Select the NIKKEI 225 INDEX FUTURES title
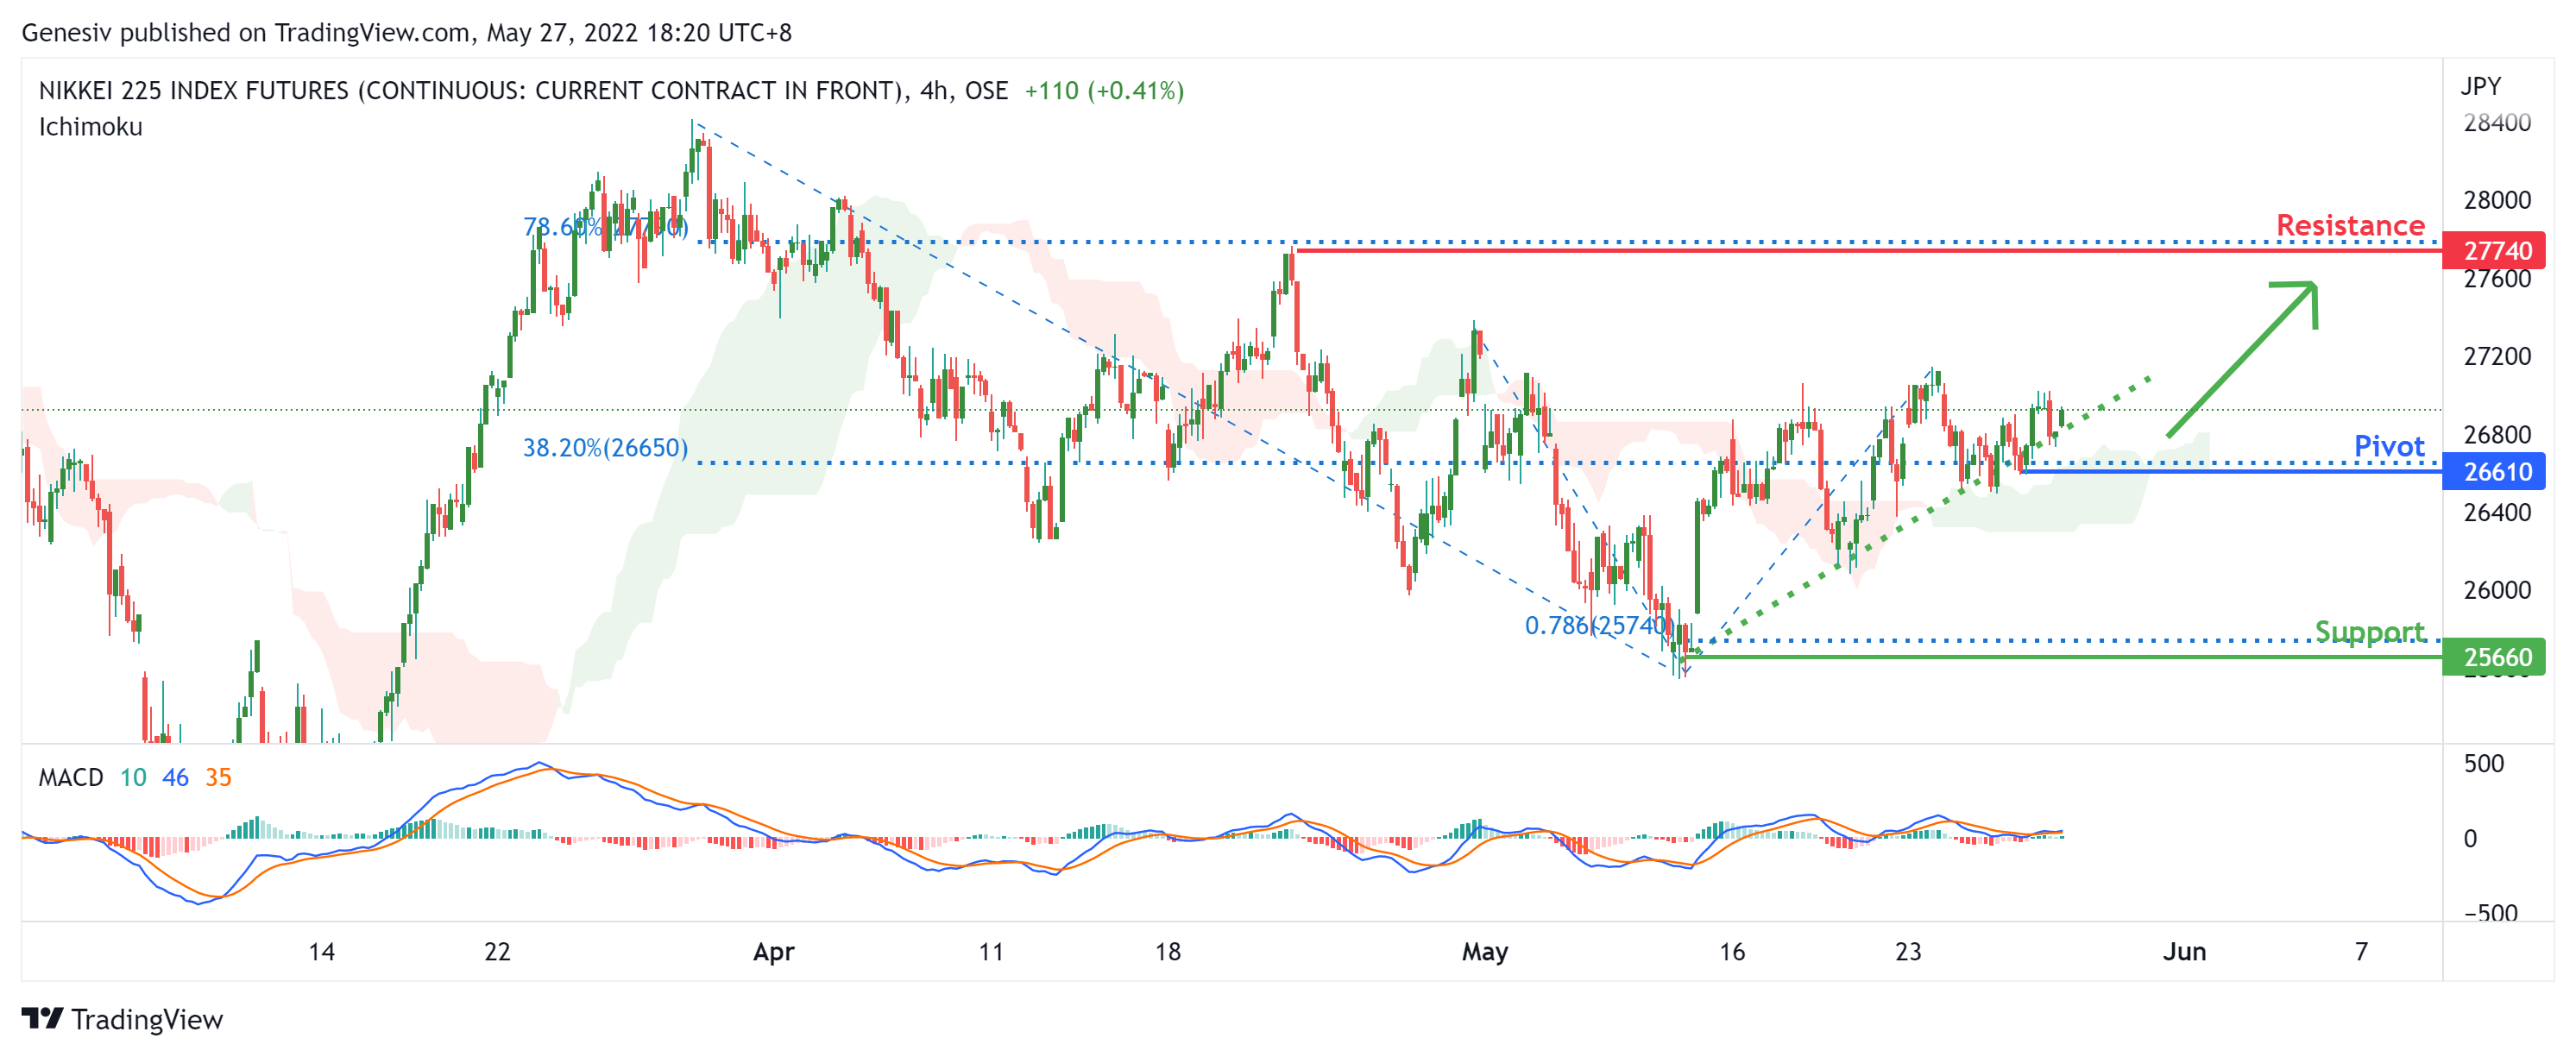2576x1057 pixels. click(x=523, y=91)
